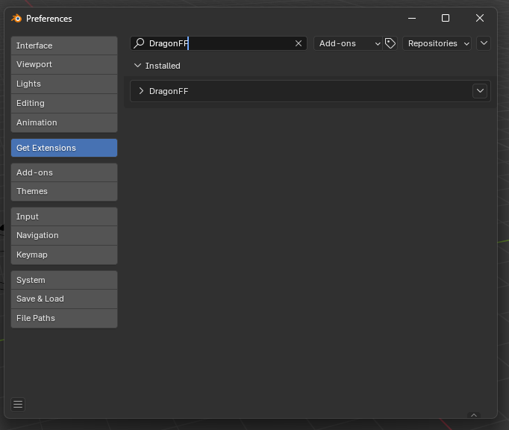Click the magnifier search icon
The height and width of the screenshot is (430, 509).
coord(139,43)
